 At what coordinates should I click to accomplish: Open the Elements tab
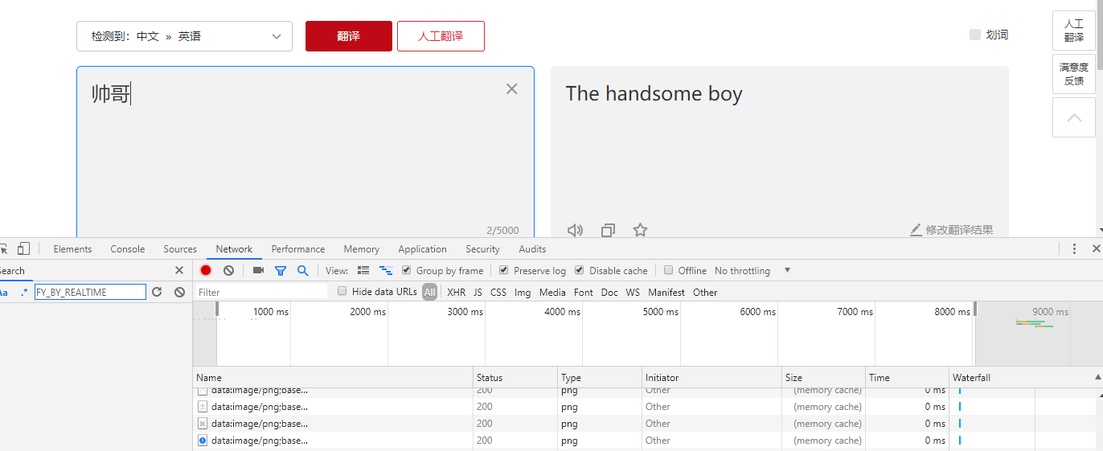click(72, 249)
